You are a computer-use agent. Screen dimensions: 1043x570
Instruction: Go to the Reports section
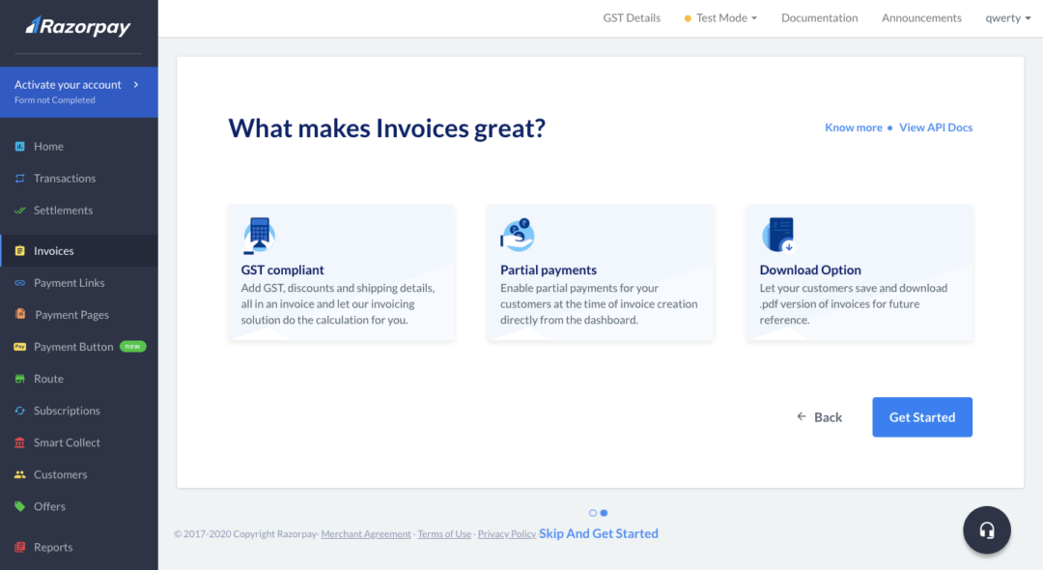pos(53,547)
